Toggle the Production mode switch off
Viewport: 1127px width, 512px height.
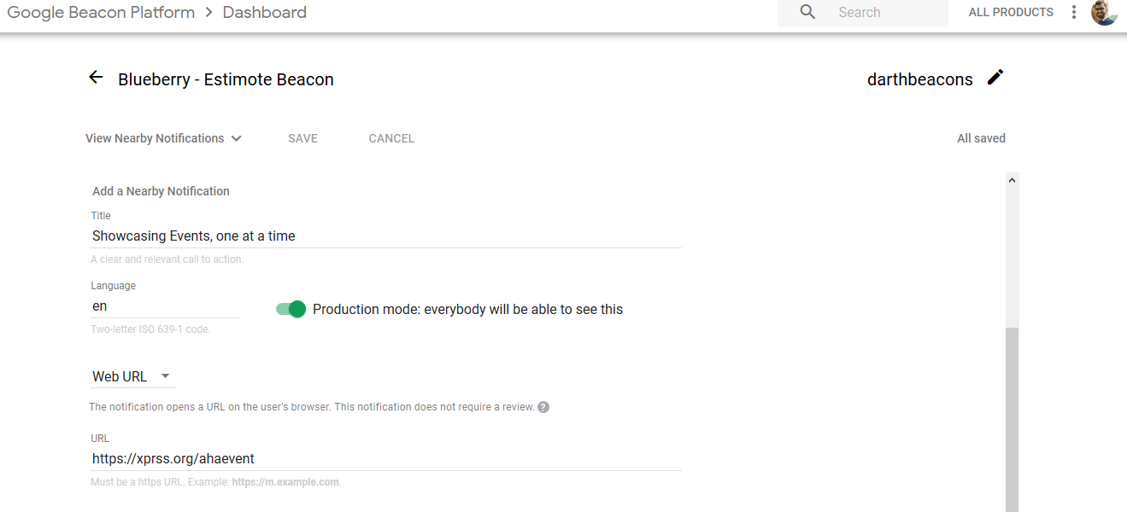[291, 309]
